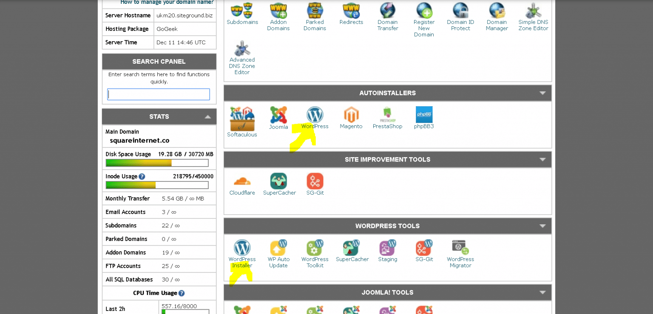Click the Addon Domains stats row
653x314 pixels.
[x=159, y=252]
